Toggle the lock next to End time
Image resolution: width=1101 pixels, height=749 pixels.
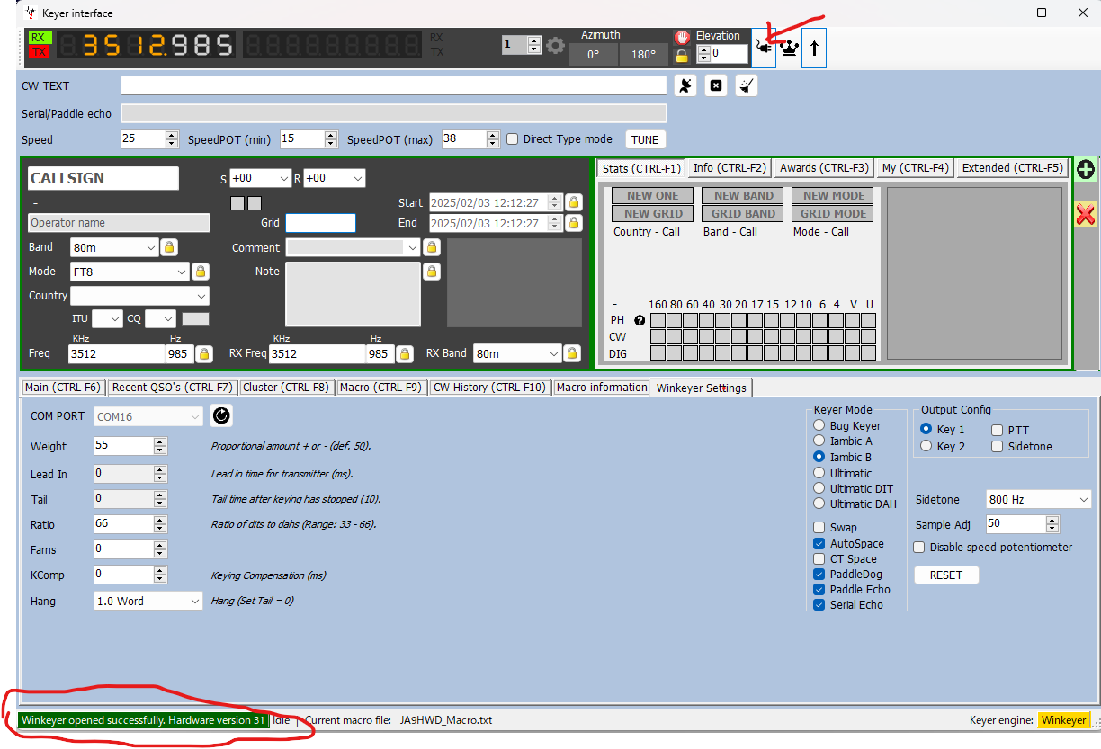[x=573, y=223]
